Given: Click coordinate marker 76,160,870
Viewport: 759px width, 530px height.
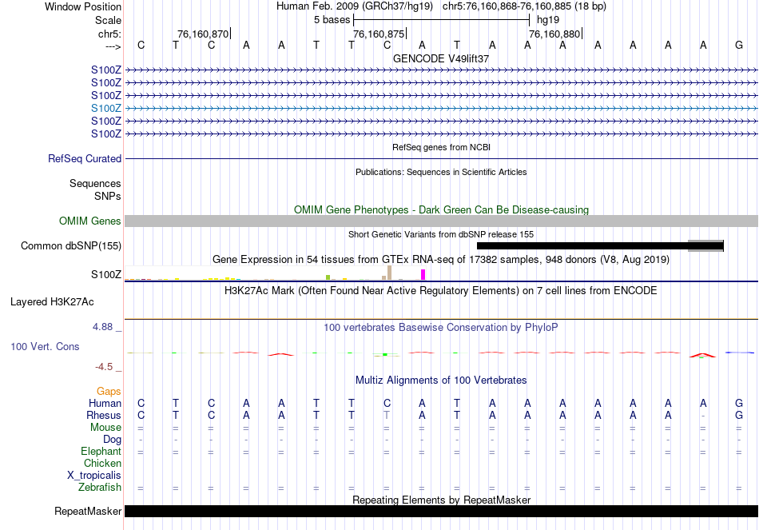Looking at the screenshot, I should pyautogui.click(x=203, y=34).
